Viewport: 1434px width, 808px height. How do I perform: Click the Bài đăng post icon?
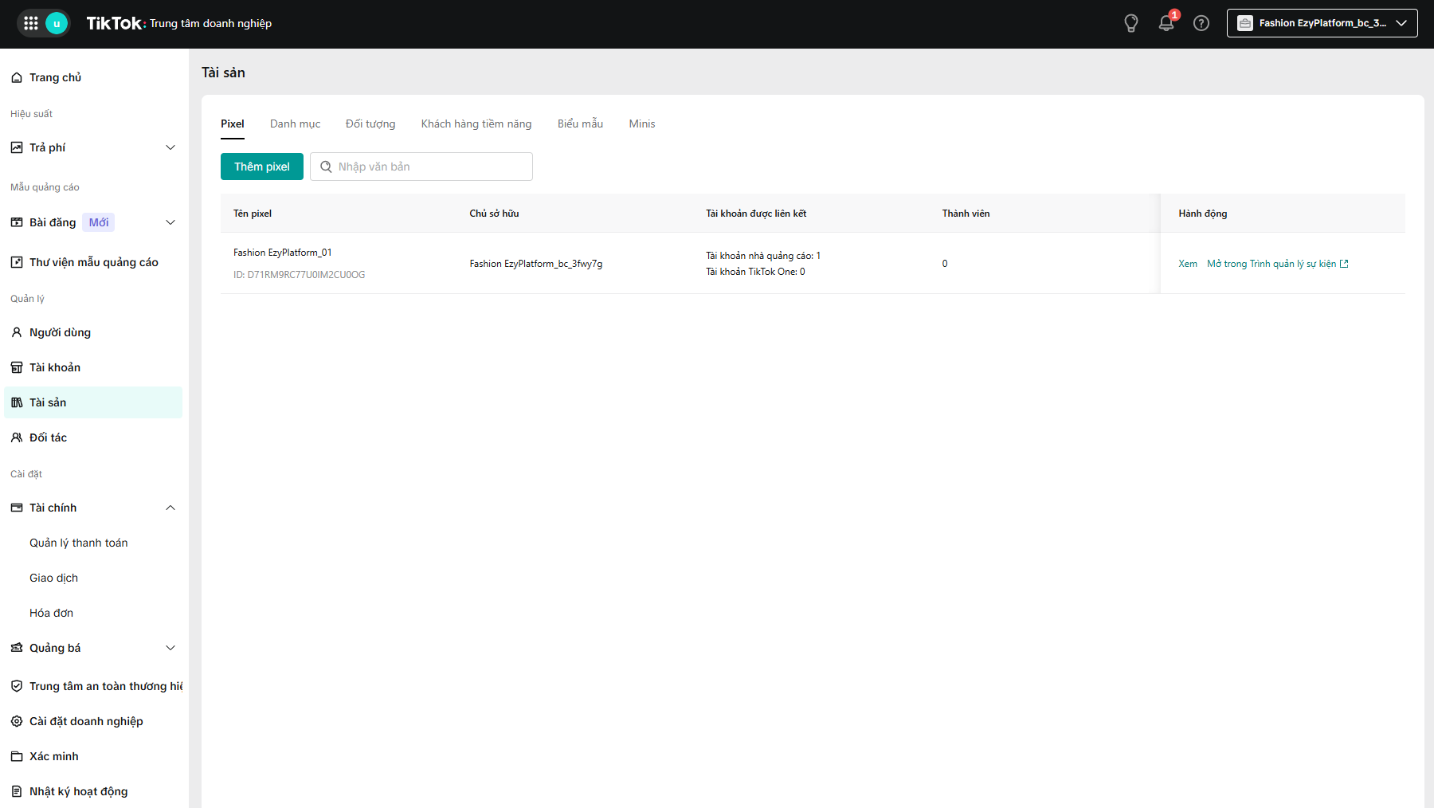(17, 222)
